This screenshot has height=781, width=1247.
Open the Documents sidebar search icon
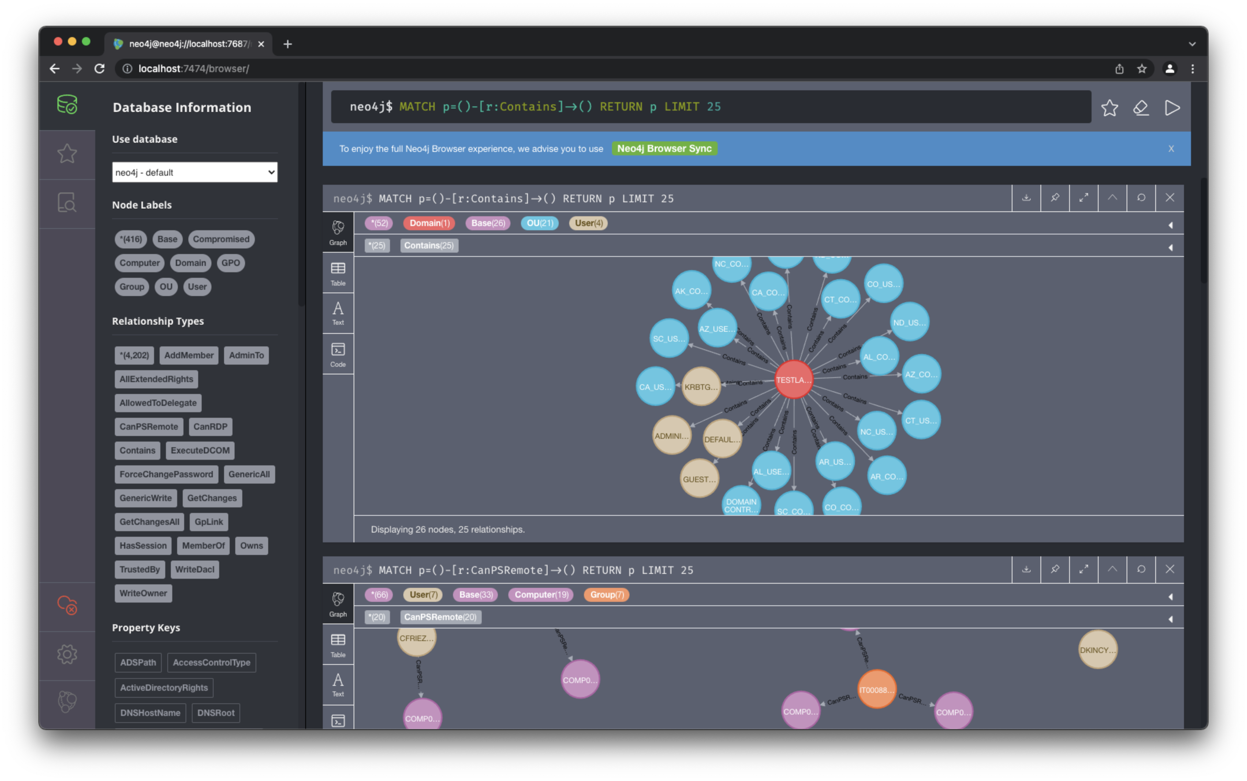tap(67, 203)
